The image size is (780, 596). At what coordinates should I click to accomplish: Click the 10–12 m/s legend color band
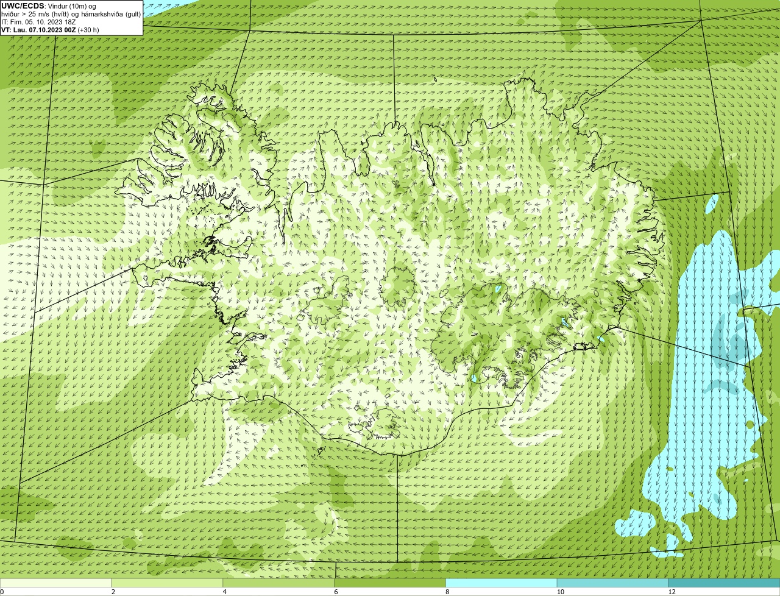click(612, 583)
